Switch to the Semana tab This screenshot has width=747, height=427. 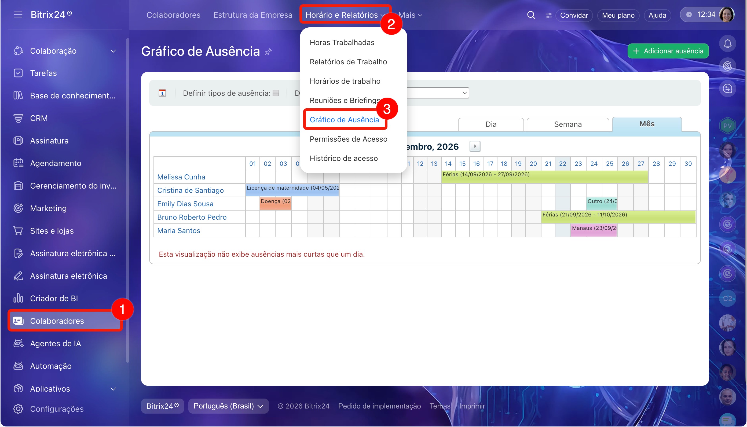(568, 124)
